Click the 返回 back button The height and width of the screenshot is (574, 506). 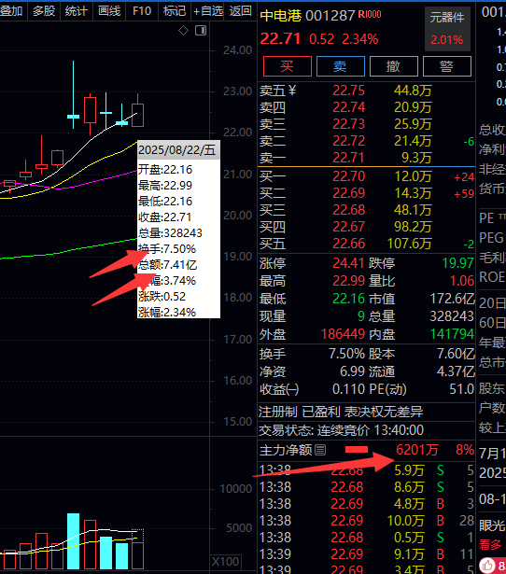pyautogui.click(x=240, y=11)
